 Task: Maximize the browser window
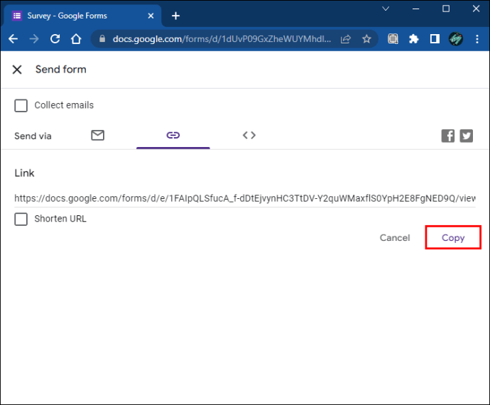[x=446, y=9]
